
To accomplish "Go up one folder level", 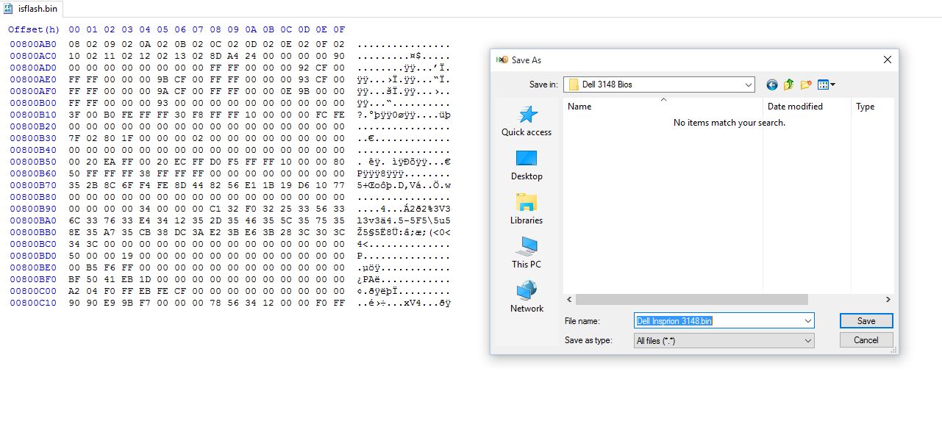I will (x=788, y=85).
